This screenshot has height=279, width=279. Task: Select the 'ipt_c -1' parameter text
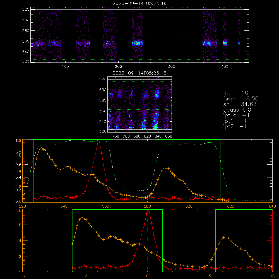pyautogui.click(x=236, y=116)
